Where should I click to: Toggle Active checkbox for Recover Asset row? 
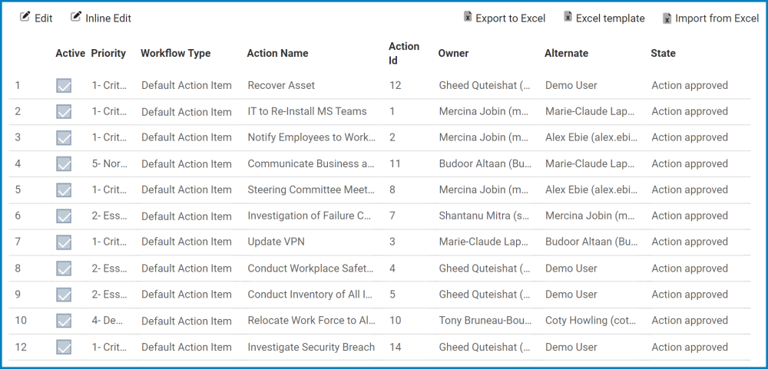coord(64,86)
